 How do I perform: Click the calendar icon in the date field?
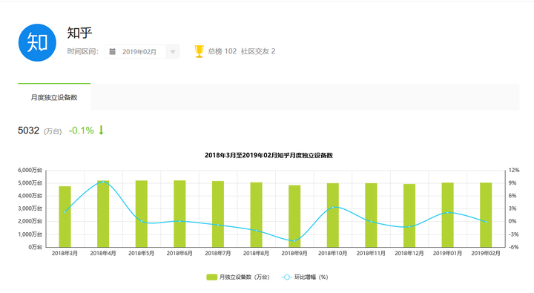point(113,51)
